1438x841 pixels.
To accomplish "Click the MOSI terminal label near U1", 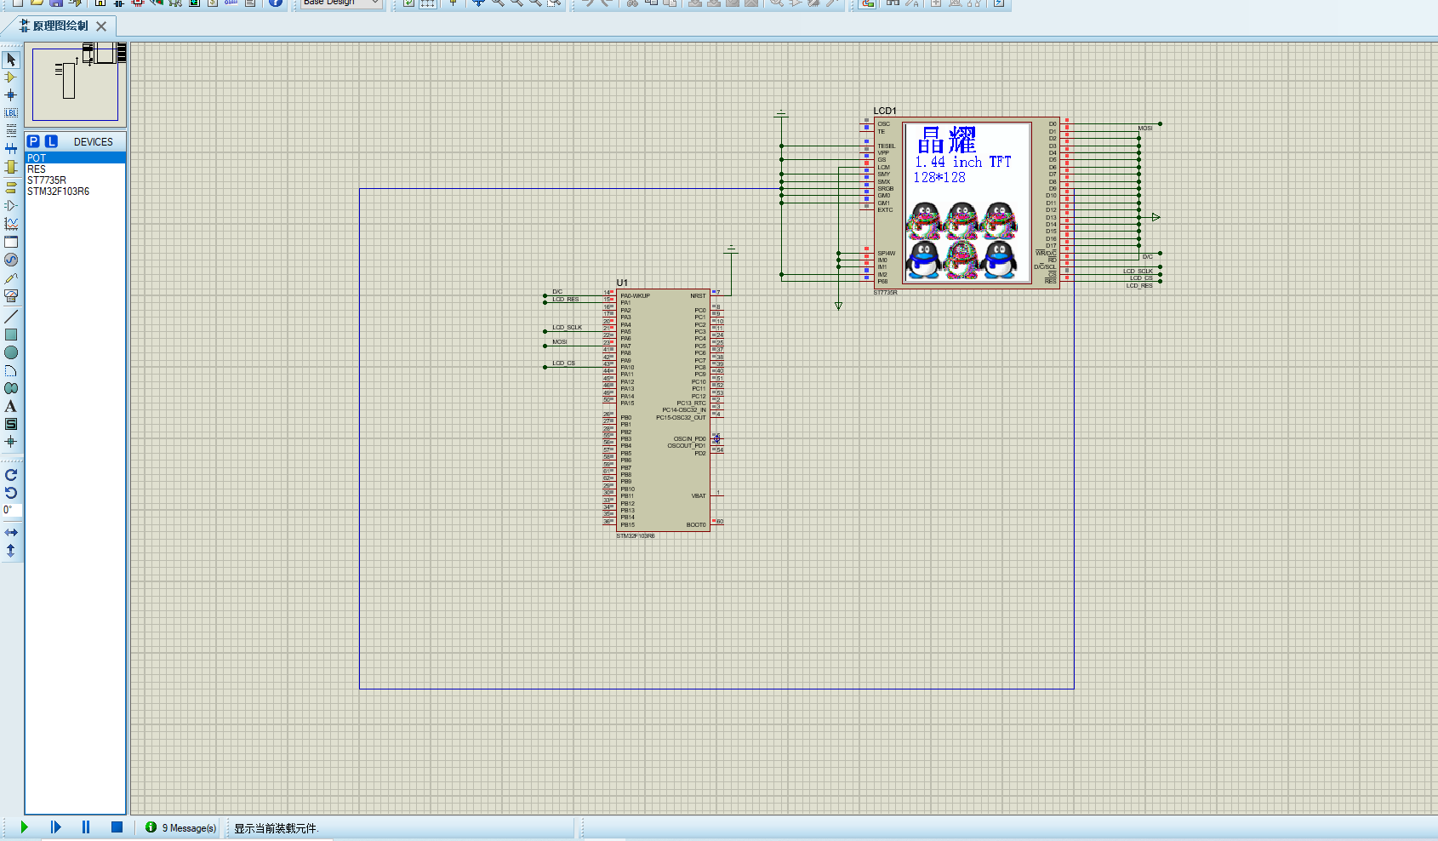I will pyautogui.click(x=559, y=342).
